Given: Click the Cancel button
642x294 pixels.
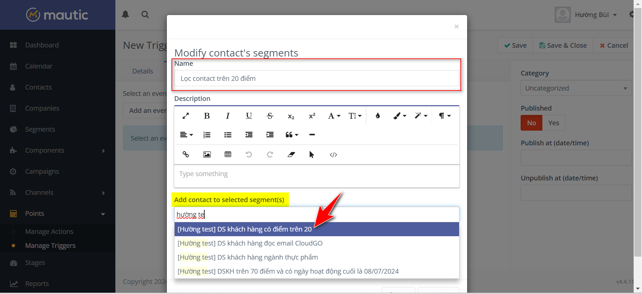Looking at the screenshot, I should [614, 45].
